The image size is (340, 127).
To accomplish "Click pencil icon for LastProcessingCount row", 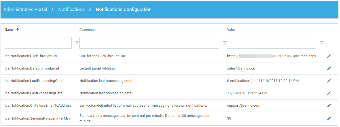I will [x=329, y=81].
